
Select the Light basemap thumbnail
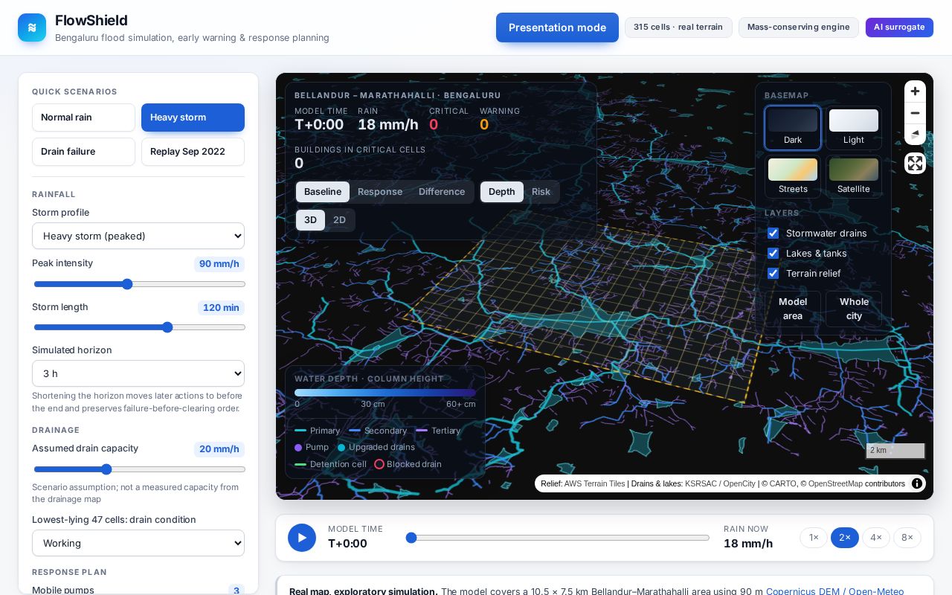pyautogui.click(x=854, y=128)
